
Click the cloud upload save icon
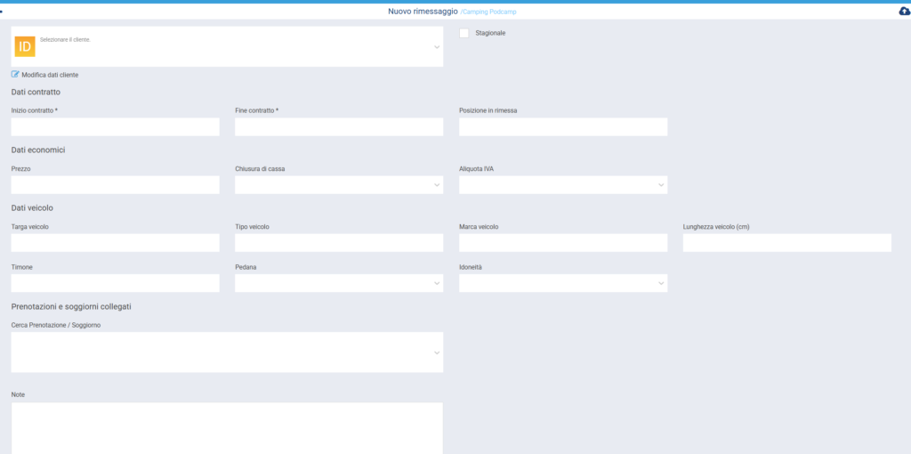pos(904,12)
